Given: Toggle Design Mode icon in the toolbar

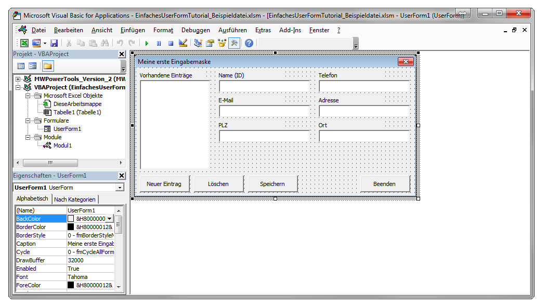Looking at the screenshot, I should point(183,43).
